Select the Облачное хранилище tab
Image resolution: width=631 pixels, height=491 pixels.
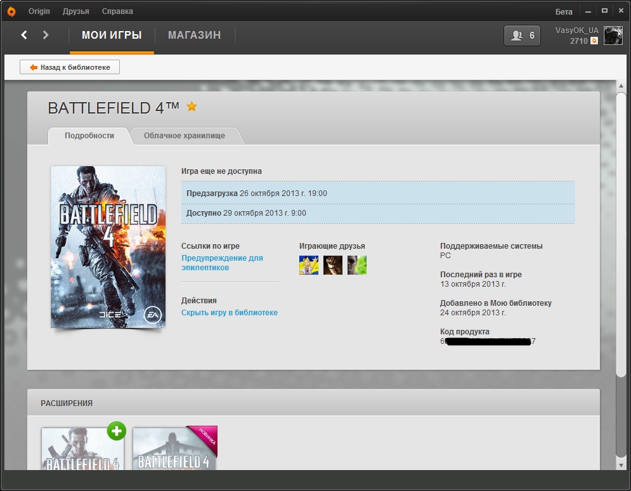point(185,136)
